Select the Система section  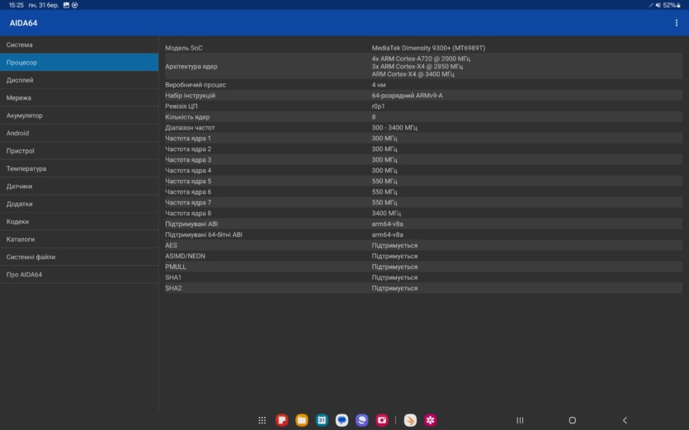tap(79, 45)
